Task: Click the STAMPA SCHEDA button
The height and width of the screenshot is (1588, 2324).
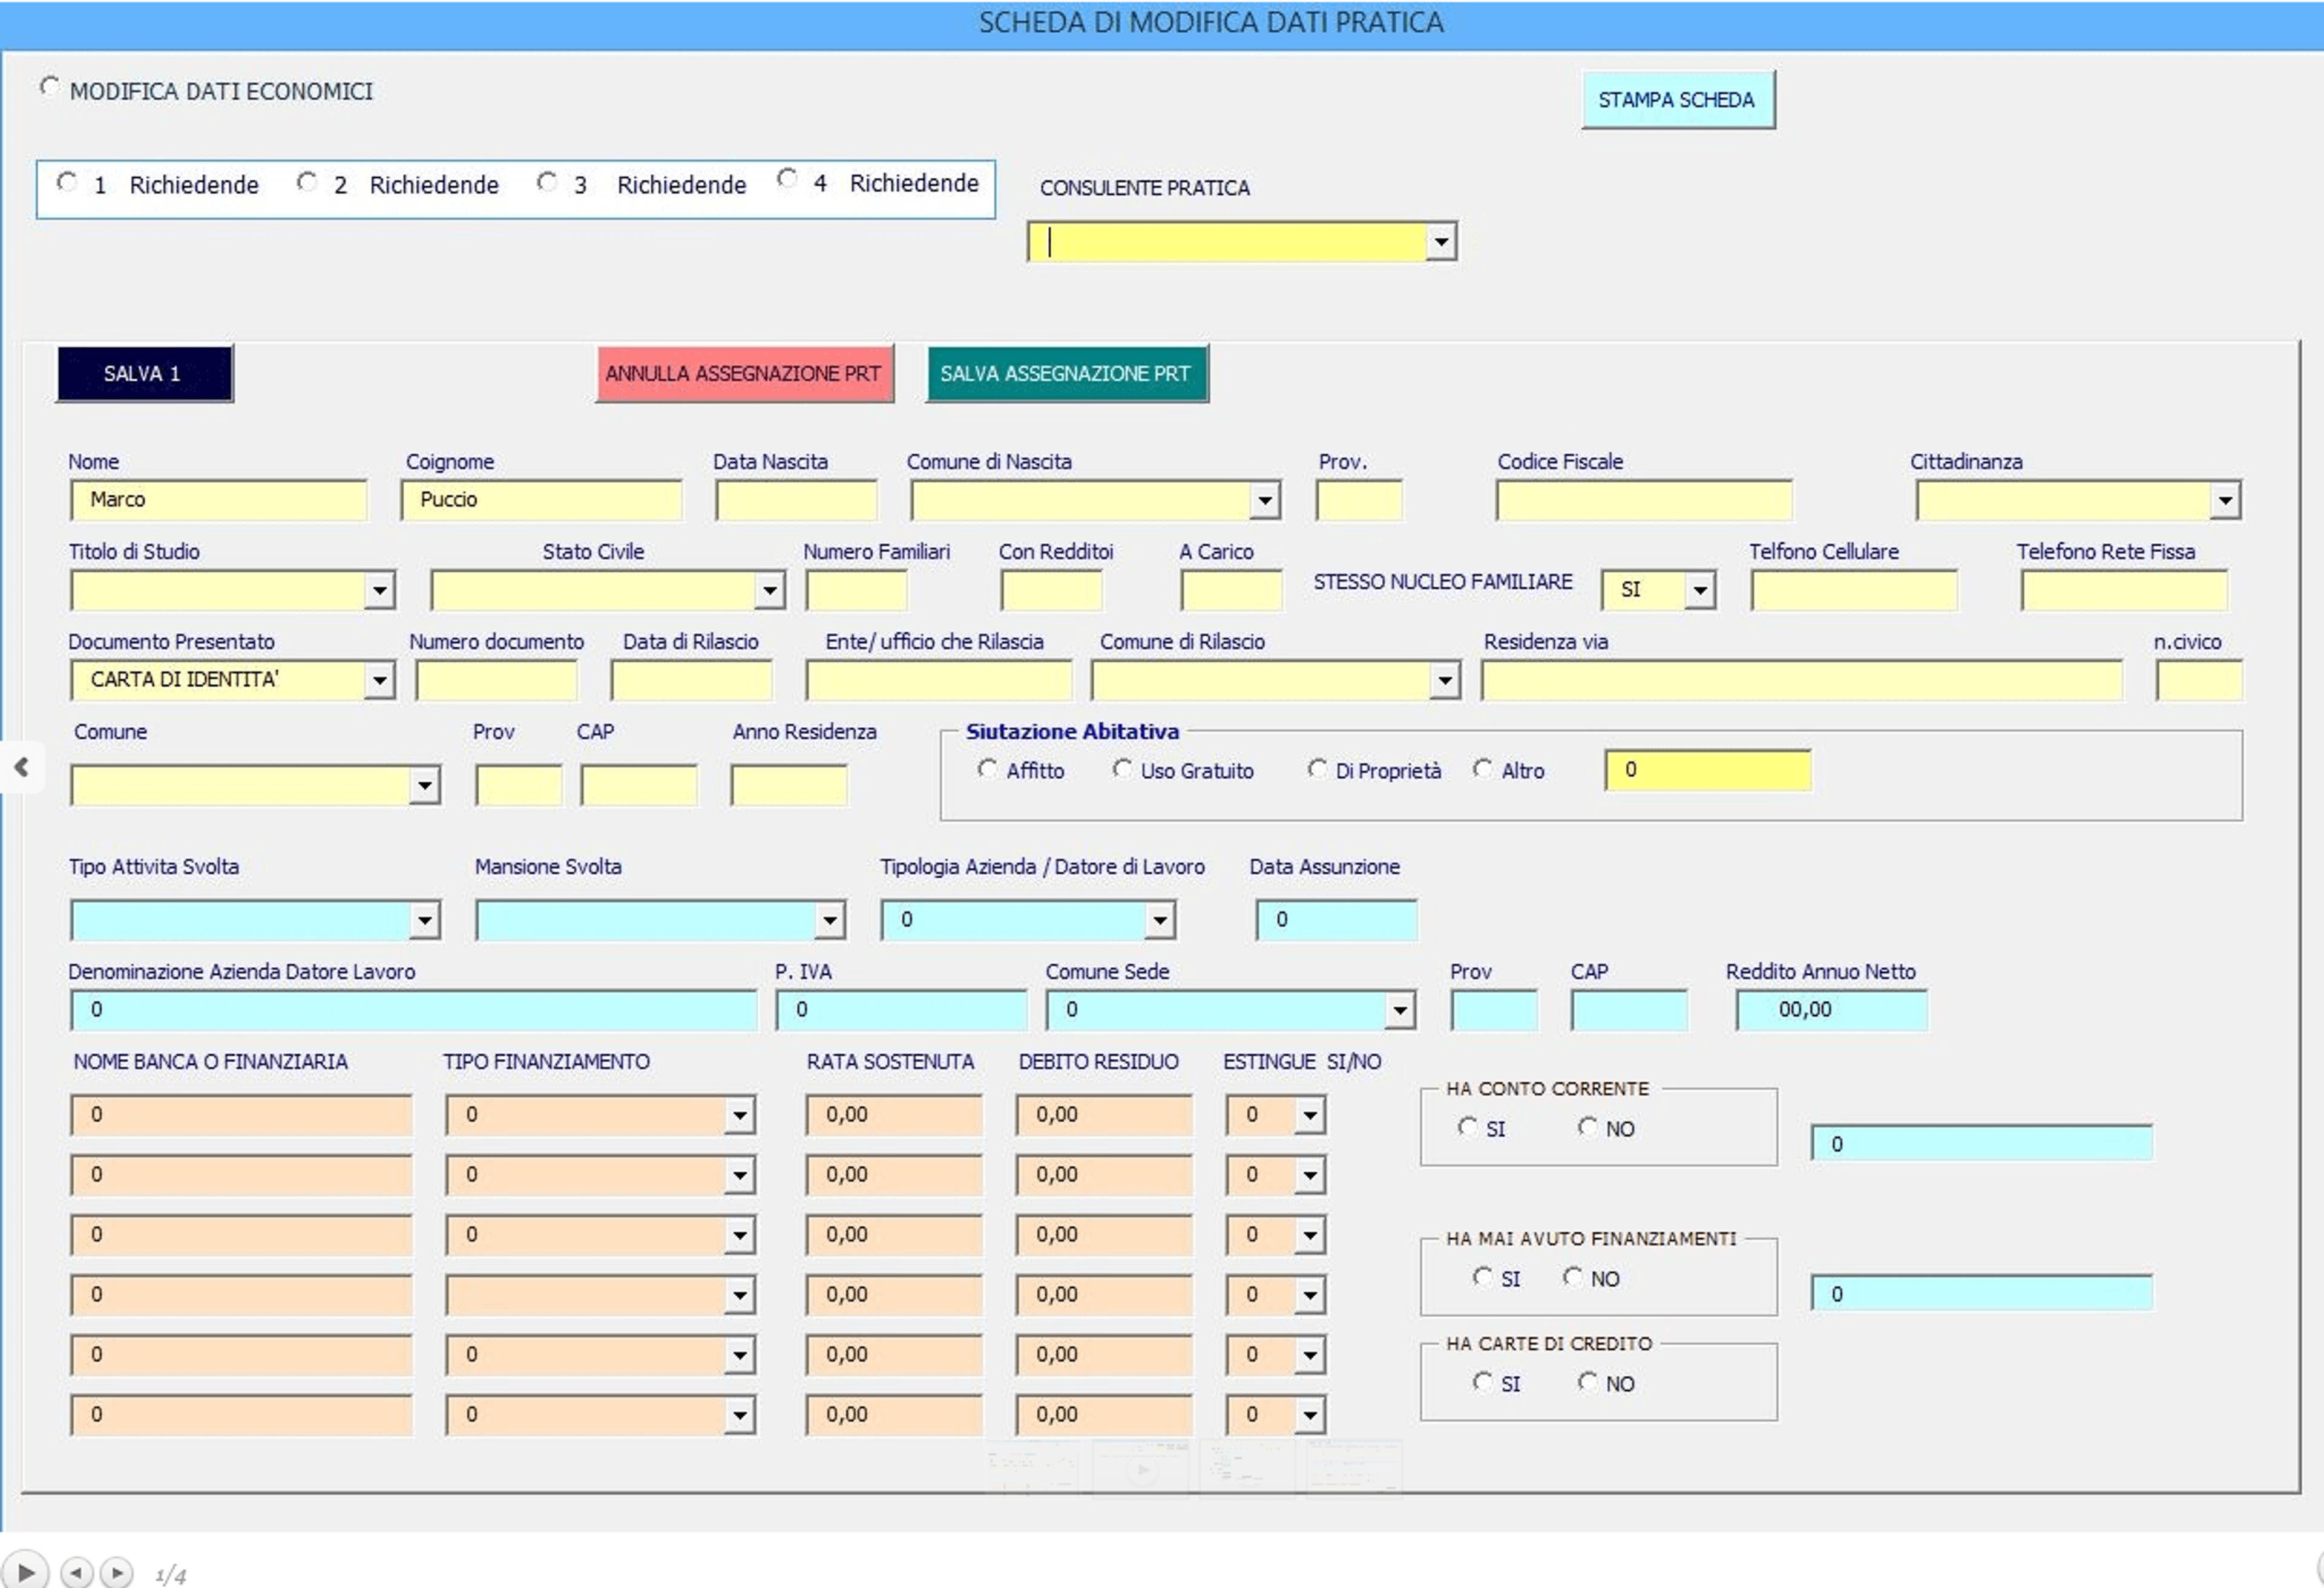Action: (1677, 100)
